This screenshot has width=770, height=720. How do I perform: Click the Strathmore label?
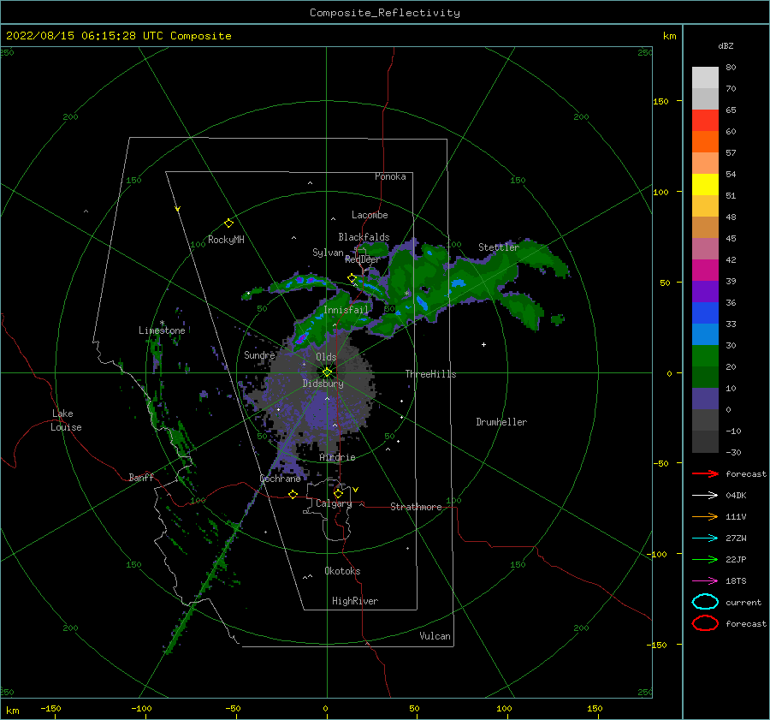point(416,507)
